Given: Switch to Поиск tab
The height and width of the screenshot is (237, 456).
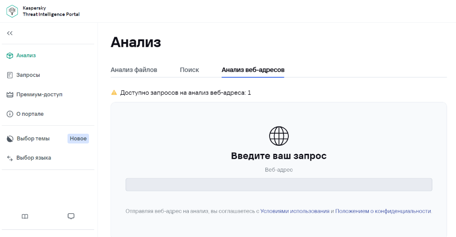Looking at the screenshot, I should [x=189, y=70].
